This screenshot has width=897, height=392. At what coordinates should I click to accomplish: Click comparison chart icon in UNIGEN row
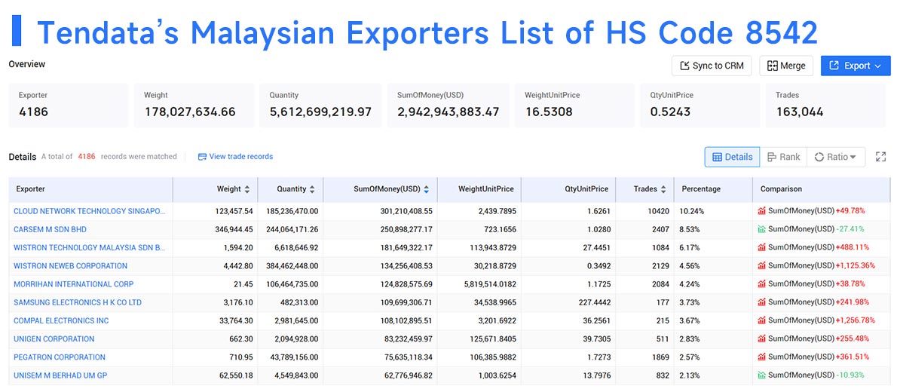761,338
